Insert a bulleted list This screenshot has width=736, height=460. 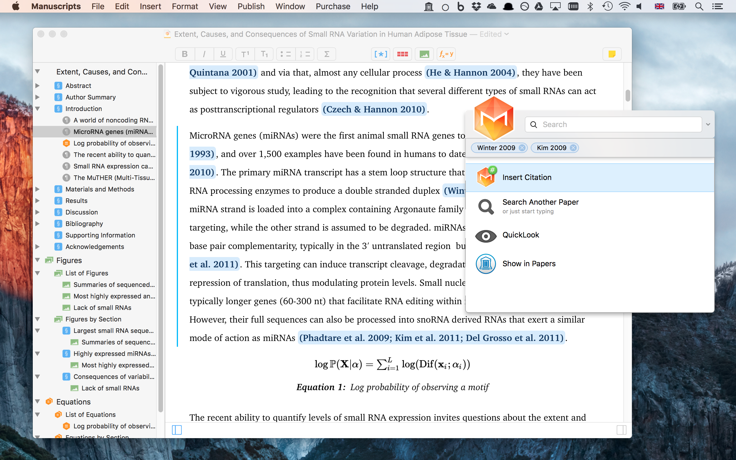coord(285,54)
